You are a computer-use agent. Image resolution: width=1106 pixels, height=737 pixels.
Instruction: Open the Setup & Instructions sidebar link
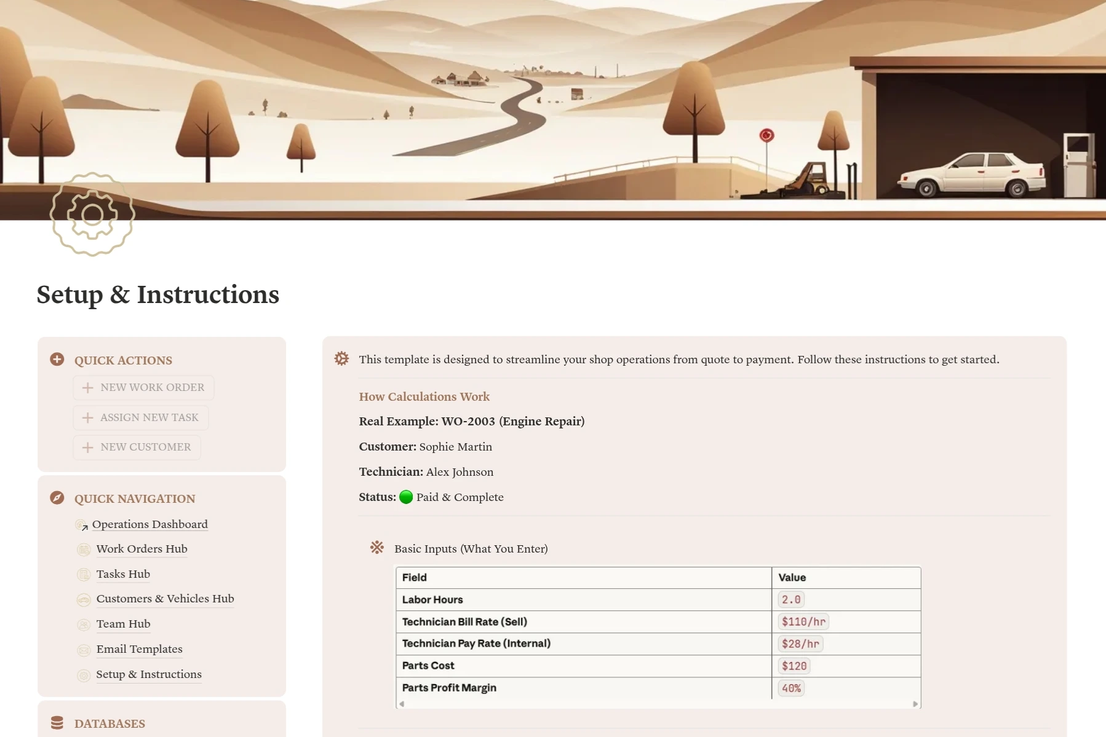click(149, 674)
